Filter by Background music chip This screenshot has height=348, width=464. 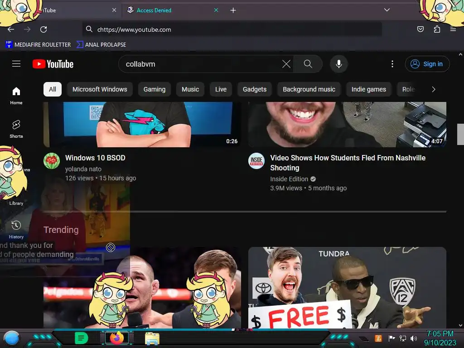point(309,89)
